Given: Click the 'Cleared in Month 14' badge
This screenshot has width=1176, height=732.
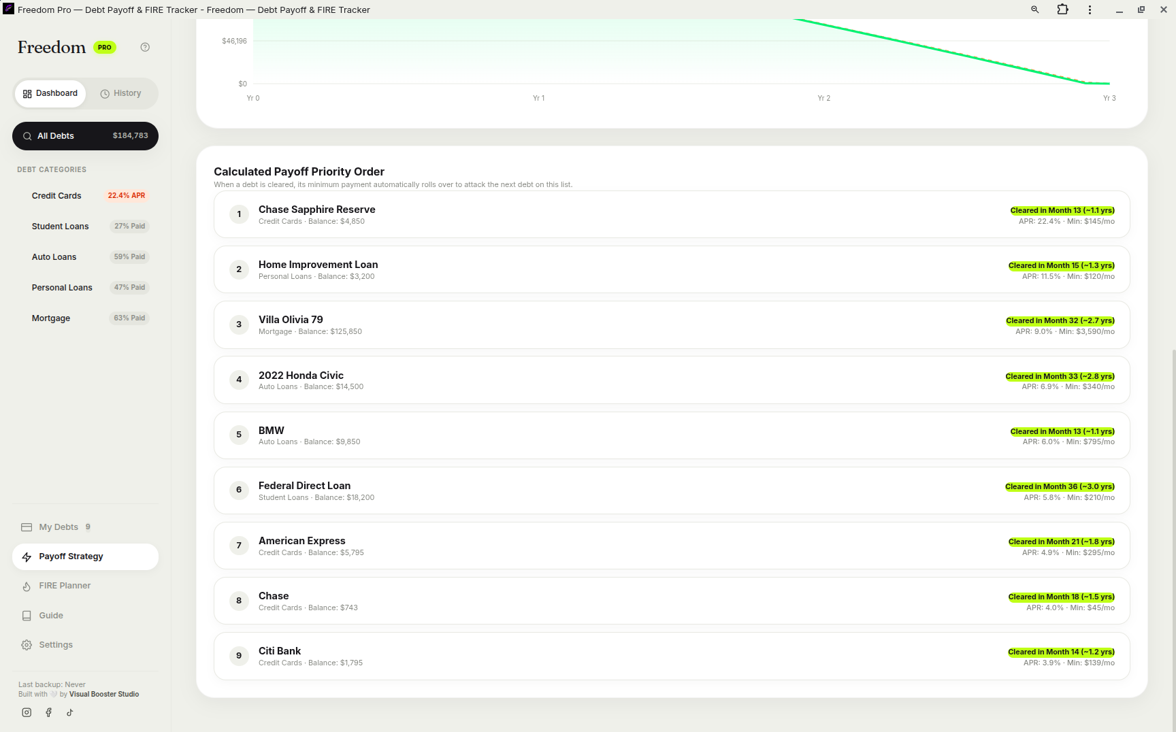Looking at the screenshot, I should 1062,652.
